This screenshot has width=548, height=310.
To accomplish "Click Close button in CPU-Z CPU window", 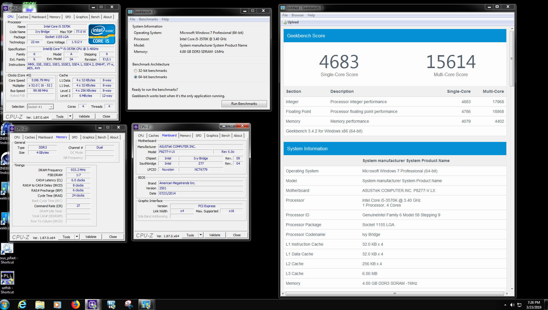I will point(106,116).
